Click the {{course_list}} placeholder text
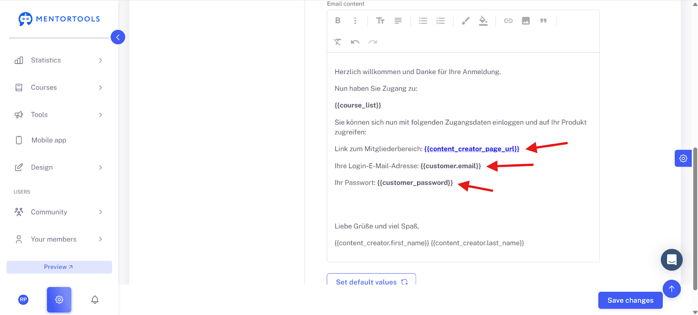The width and height of the screenshot is (698, 315). pos(358,105)
